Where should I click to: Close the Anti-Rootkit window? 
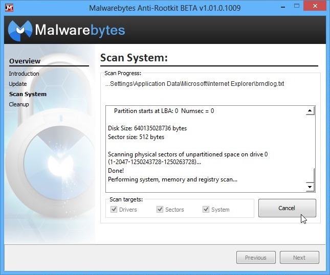tap(315, 6)
